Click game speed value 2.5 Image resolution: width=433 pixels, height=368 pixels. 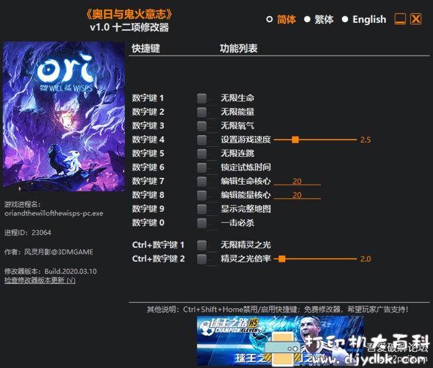coord(366,140)
